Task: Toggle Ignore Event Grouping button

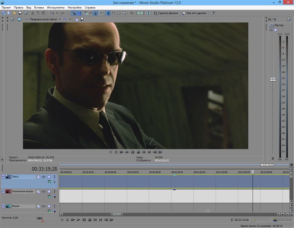Action: coord(101,13)
